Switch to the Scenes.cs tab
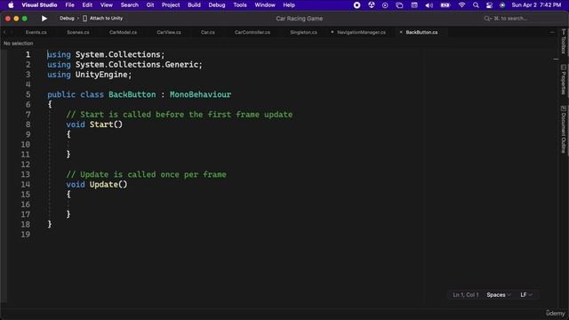569x320 pixels. coord(78,32)
